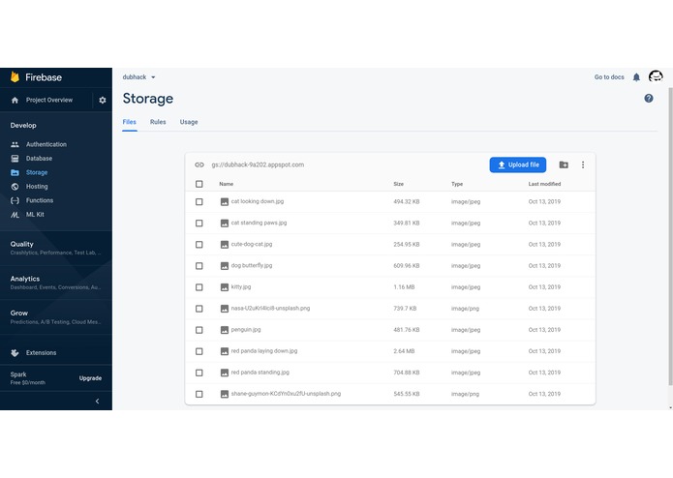Click image icon for kitty.jpg
This screenshot has height=478, width=673.
pyautogui.click(x=225, y=287)
